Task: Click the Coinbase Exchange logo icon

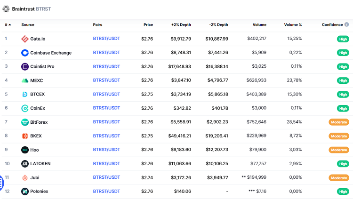Action: tap(25, 53)
